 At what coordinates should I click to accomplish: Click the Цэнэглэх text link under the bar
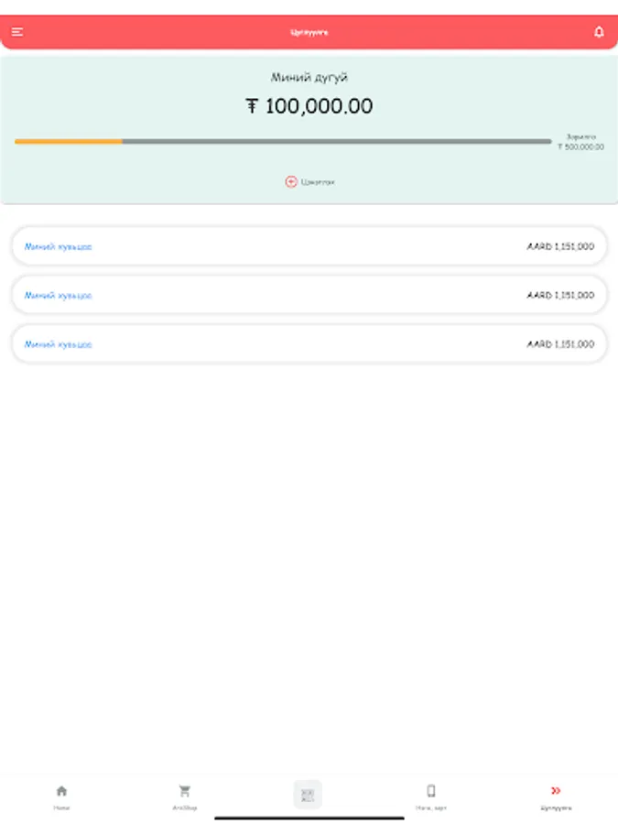318,182
